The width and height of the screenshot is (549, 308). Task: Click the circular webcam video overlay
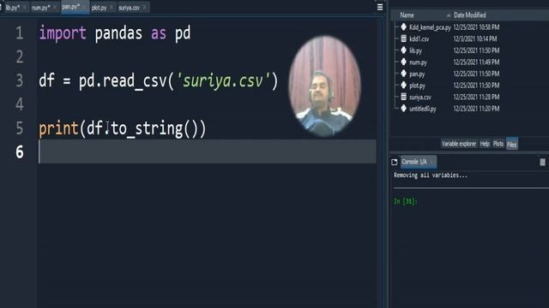[x=324, y=86]
